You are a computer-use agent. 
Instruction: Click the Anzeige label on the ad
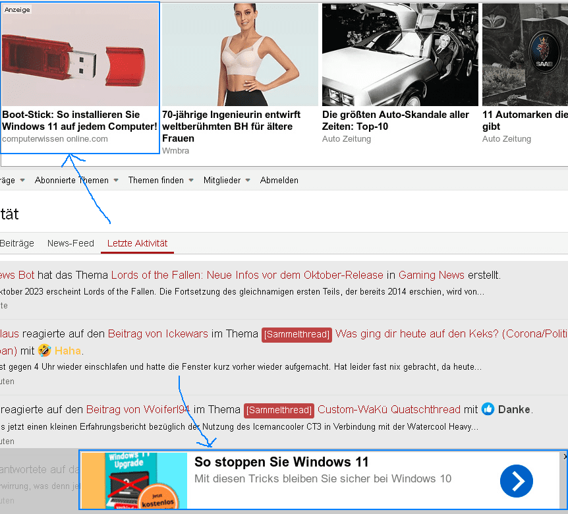pyautogui.click(x=17, y=10)
